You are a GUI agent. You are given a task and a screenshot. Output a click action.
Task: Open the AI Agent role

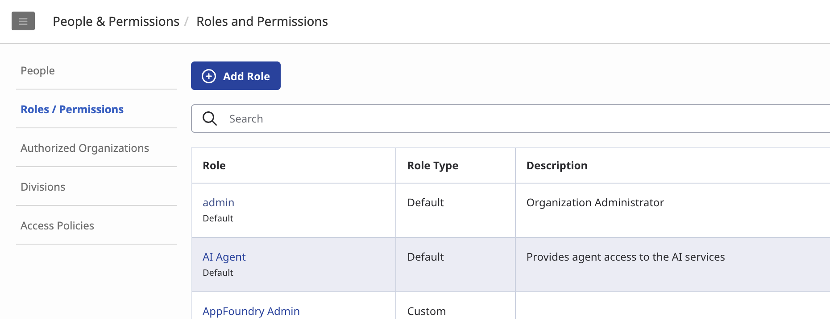224,257
